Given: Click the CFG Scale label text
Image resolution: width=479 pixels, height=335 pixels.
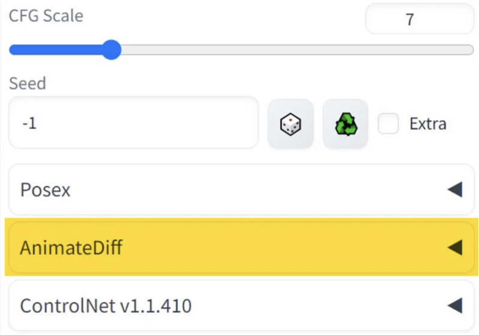Looking at the screenshot, I should 46,16.
